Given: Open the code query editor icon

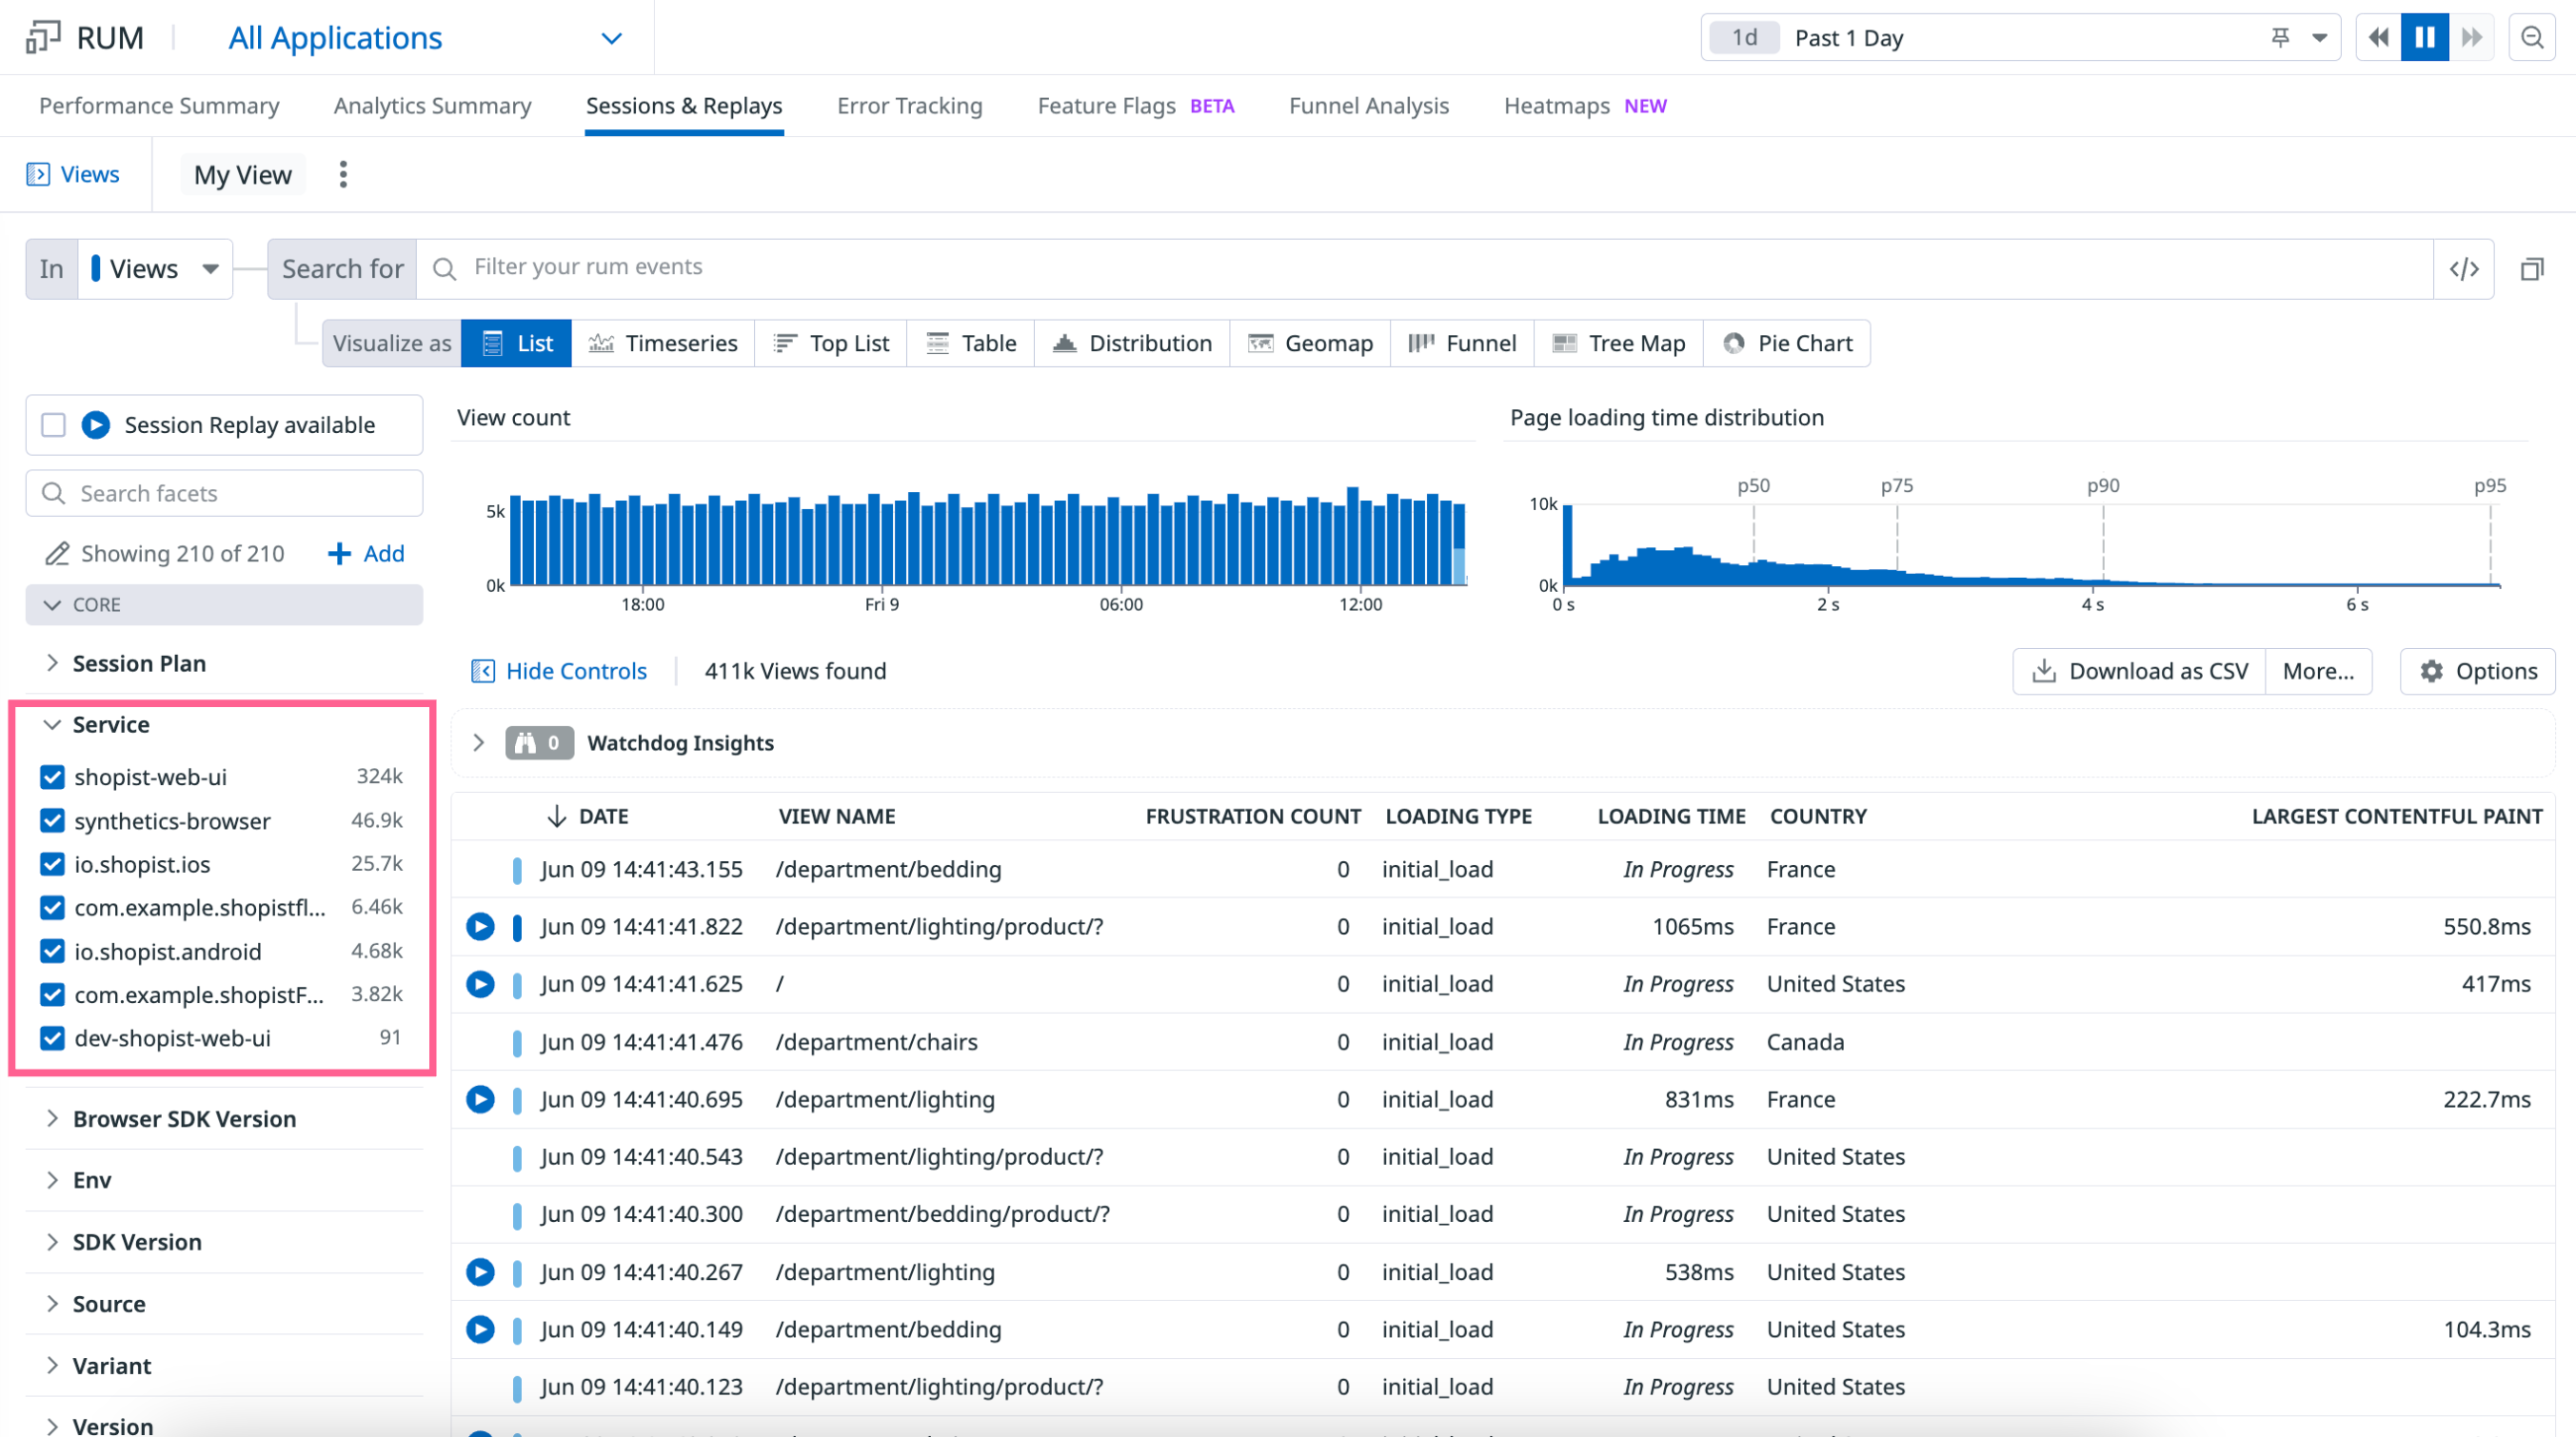Looking at the screenshot, I should pyautogui.click(x=2463, y=269).
